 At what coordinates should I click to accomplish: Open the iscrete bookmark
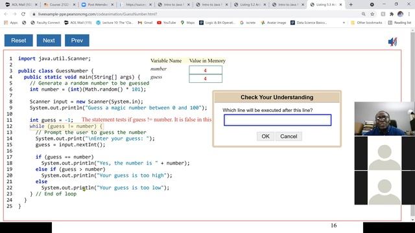pyautogui.click(x=248, y=23)
